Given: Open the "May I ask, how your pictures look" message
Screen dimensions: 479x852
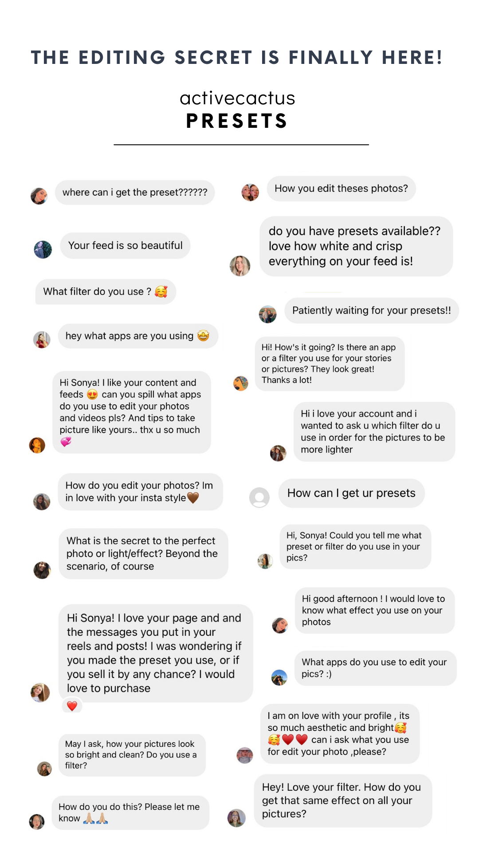Looking at the screenshot, I should pos(132,754).
